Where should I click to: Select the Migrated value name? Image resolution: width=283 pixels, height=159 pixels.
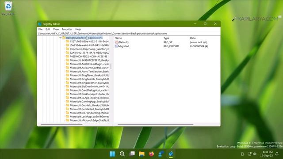point(124,46)
